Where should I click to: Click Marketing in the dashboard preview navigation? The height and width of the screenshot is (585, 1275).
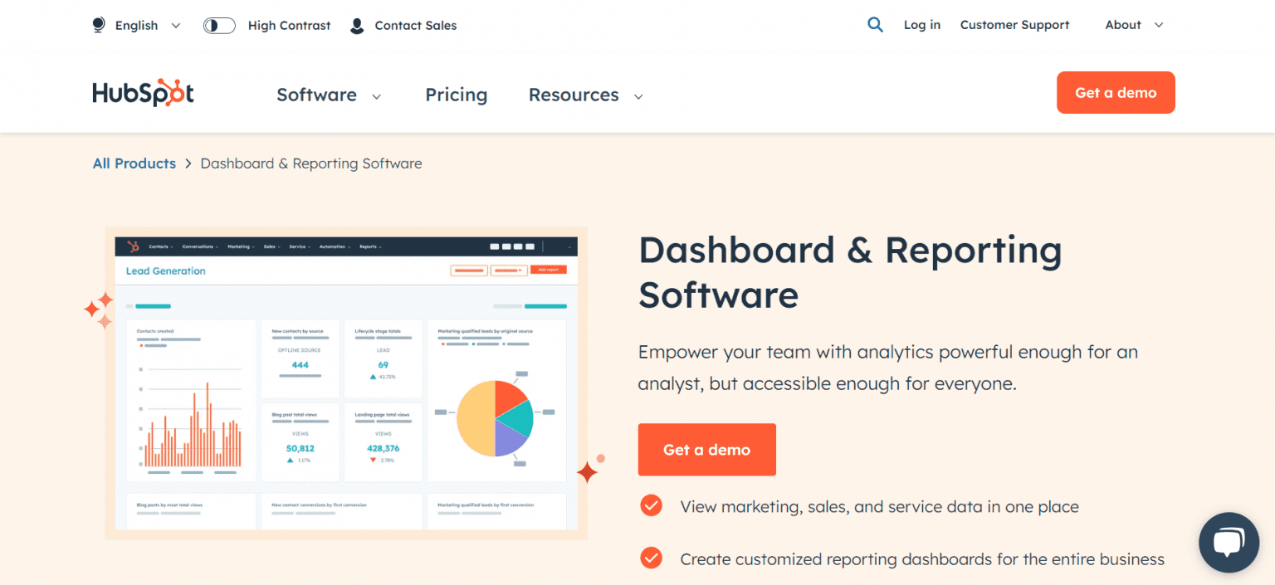coord(241,246)
